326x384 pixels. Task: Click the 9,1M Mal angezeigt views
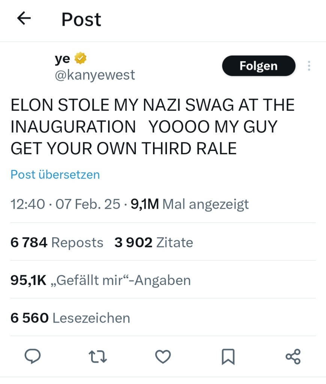(x=189, y=205)
